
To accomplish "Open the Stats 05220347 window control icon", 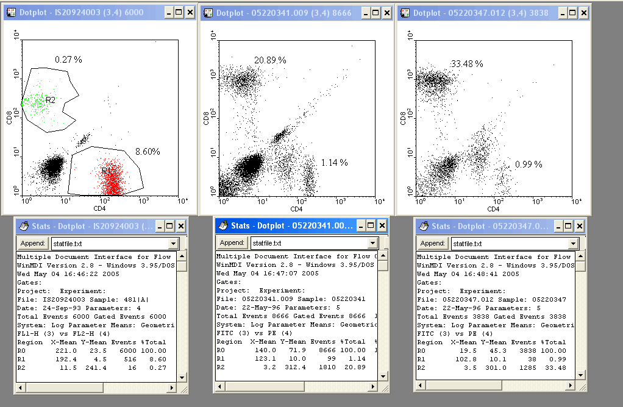I will [x=424, y=226].
